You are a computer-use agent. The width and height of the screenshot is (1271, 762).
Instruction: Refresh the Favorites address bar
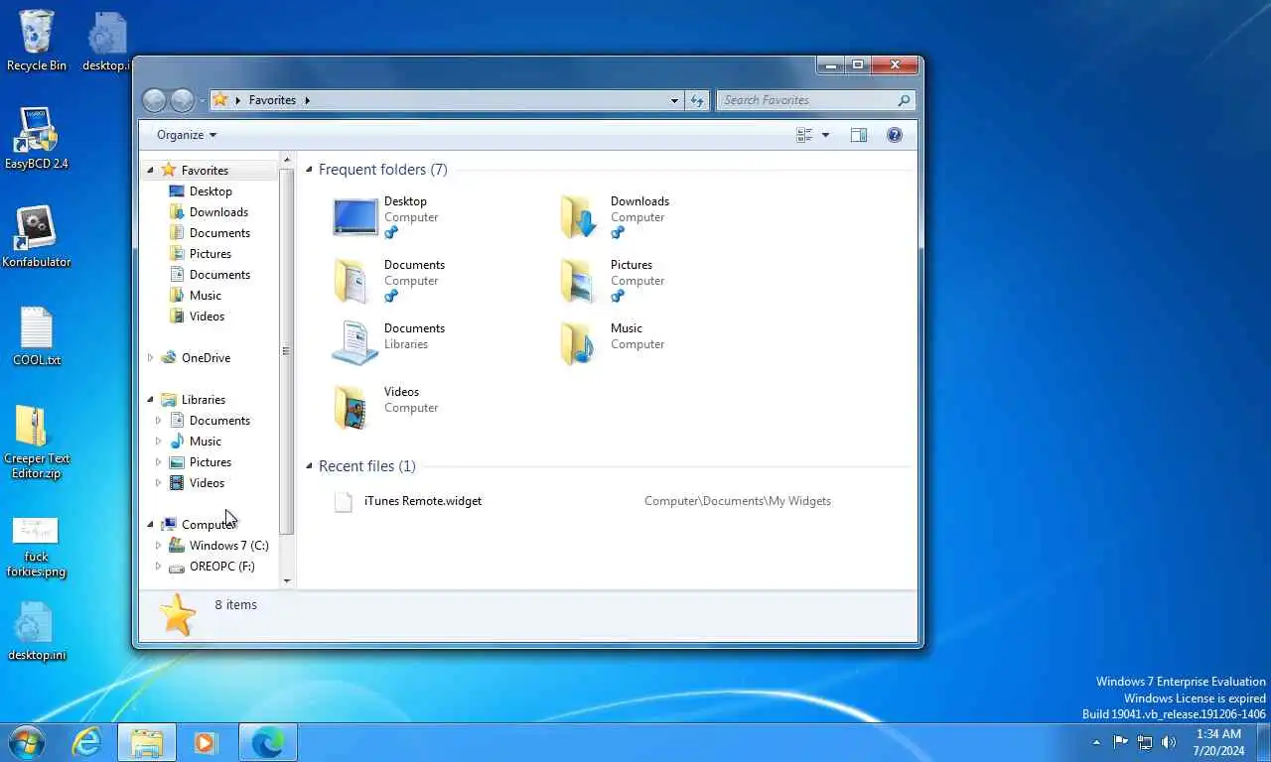tap(697, 100)
